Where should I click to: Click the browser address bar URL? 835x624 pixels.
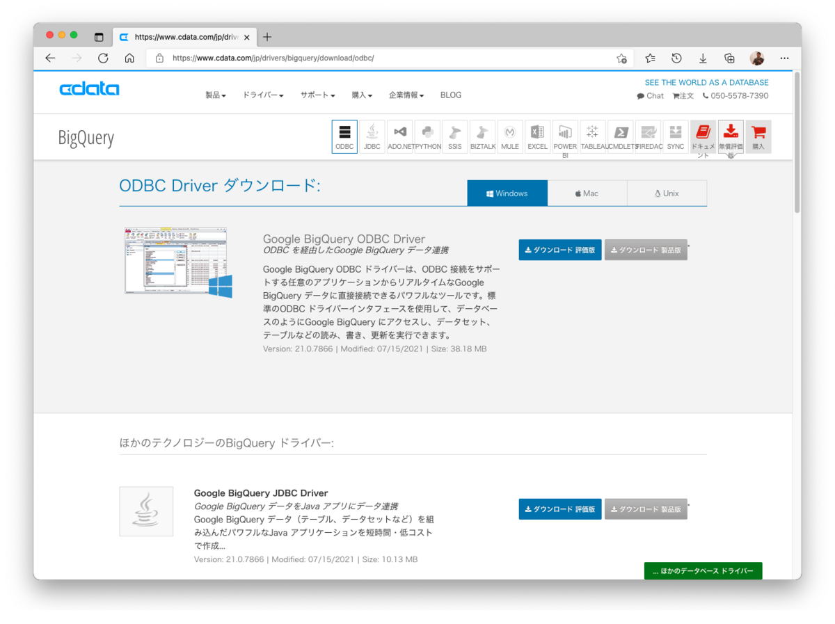[273, 58]
